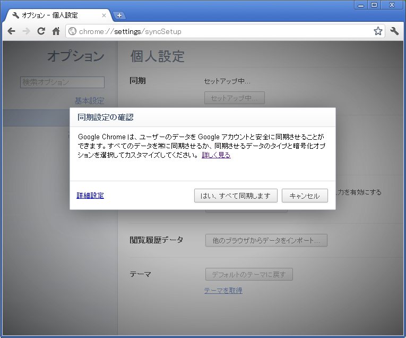
Task: Open the 詳しく見る link
Action: [216, 155]
